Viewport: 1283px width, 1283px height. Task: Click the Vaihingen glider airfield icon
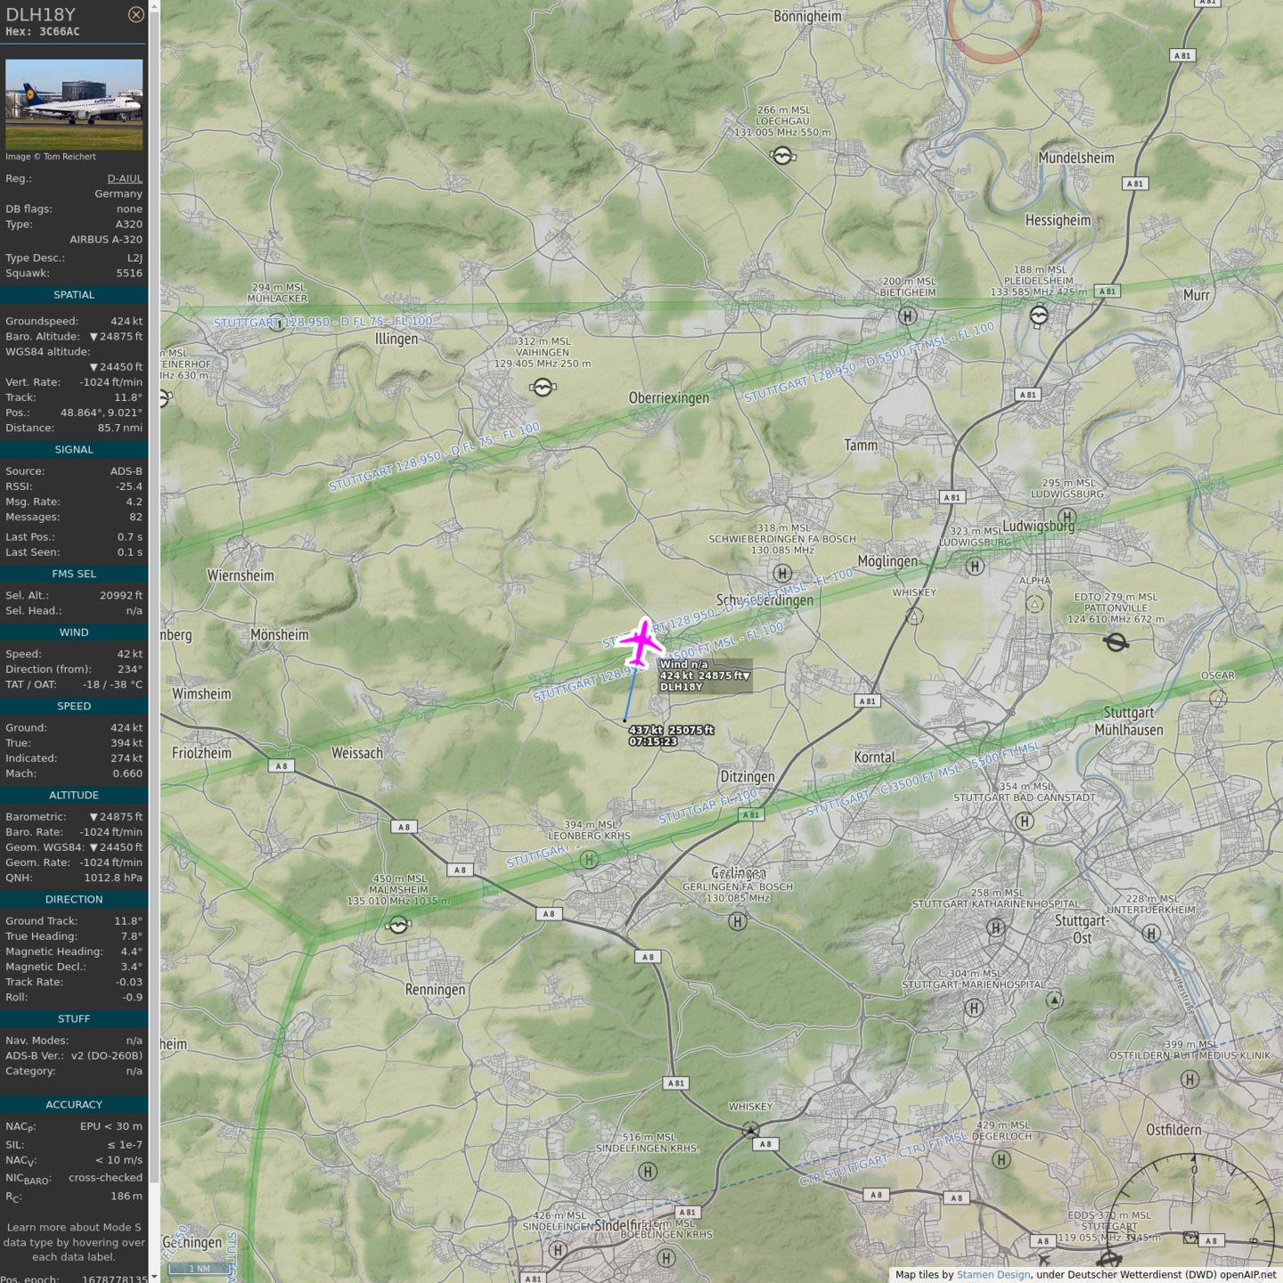(x=543, y=387)
